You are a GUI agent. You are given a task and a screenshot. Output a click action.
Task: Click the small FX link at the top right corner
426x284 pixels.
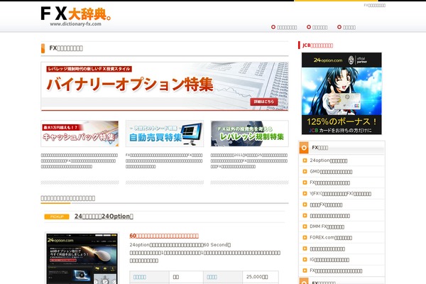(374, 5)
